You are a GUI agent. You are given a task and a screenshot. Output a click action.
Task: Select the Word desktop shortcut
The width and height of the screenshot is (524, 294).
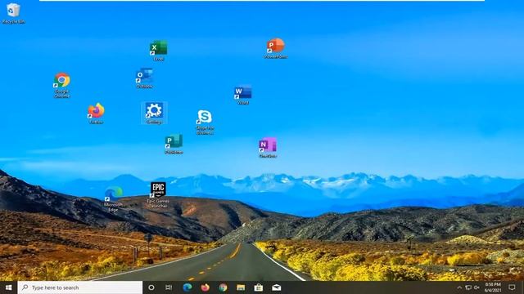243,95
